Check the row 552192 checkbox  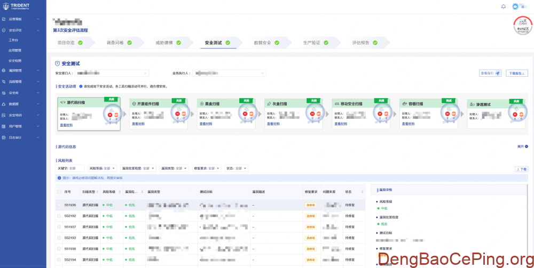pos(59,216)
